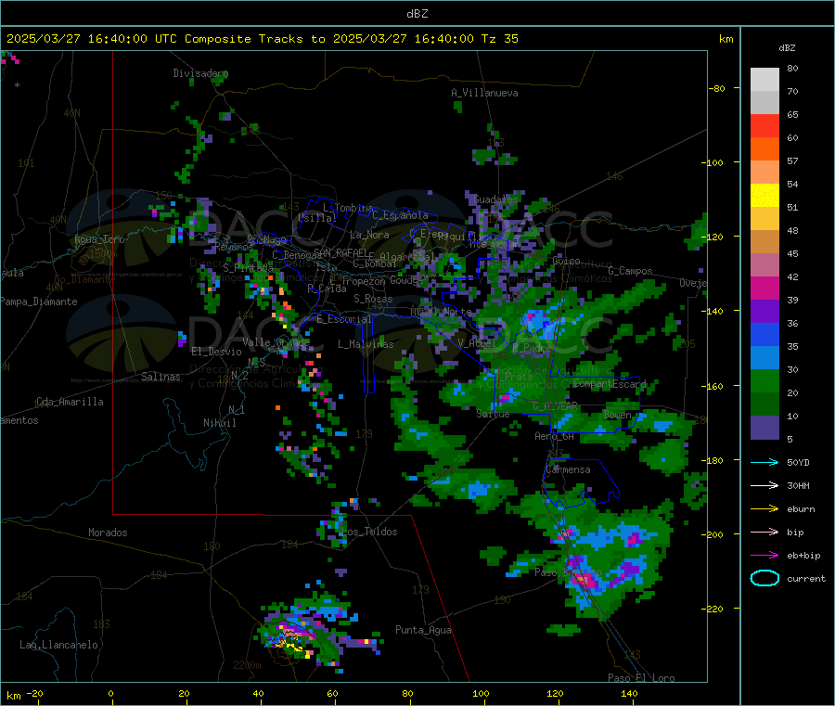This screenshot has width=835, height=706.
Task: Click the 'G_ALVEAR' map label
Action: (555, 406)
